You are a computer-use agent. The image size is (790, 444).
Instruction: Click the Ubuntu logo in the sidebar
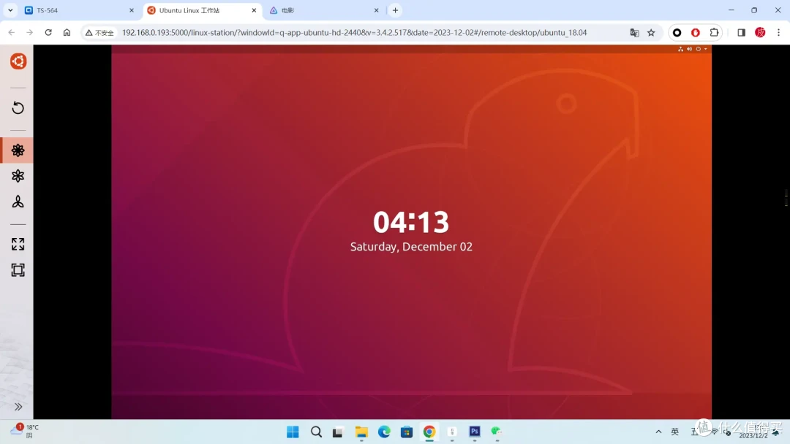tap(18, 61)
